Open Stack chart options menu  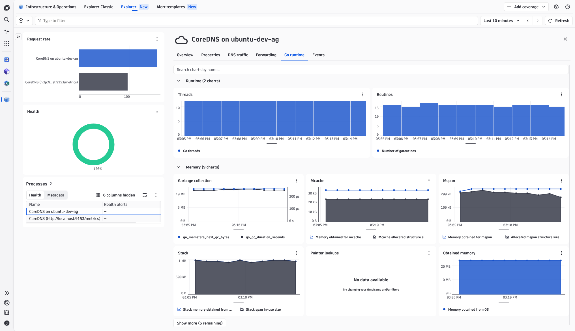(x=296, y=253)
